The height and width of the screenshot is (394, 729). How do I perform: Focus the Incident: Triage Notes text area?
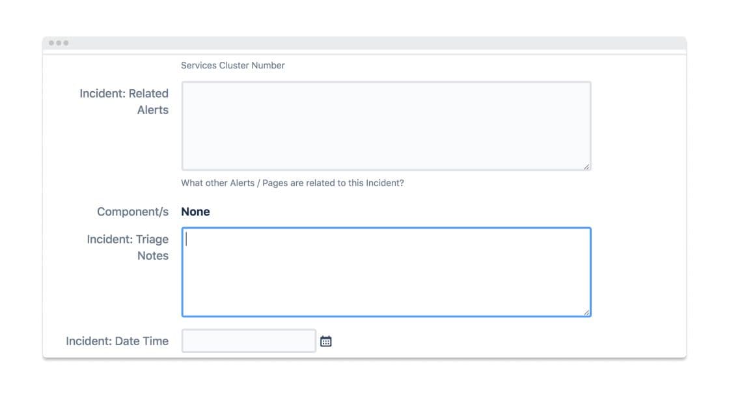(385, 272)
